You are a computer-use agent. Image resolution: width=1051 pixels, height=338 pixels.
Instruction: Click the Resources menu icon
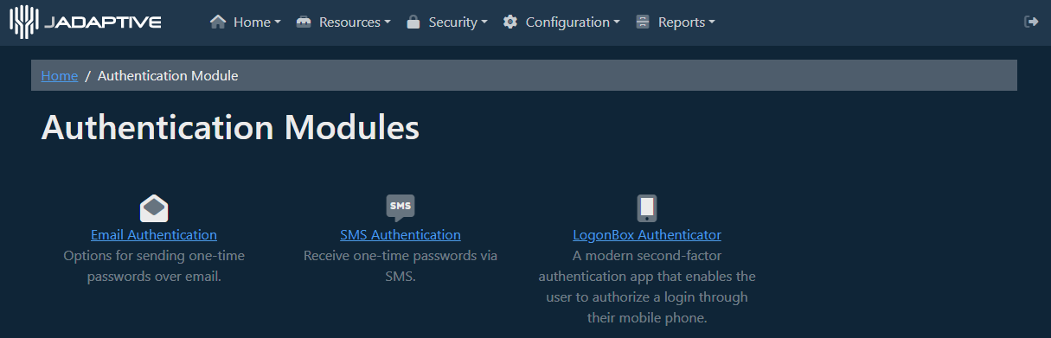point(304,22)
